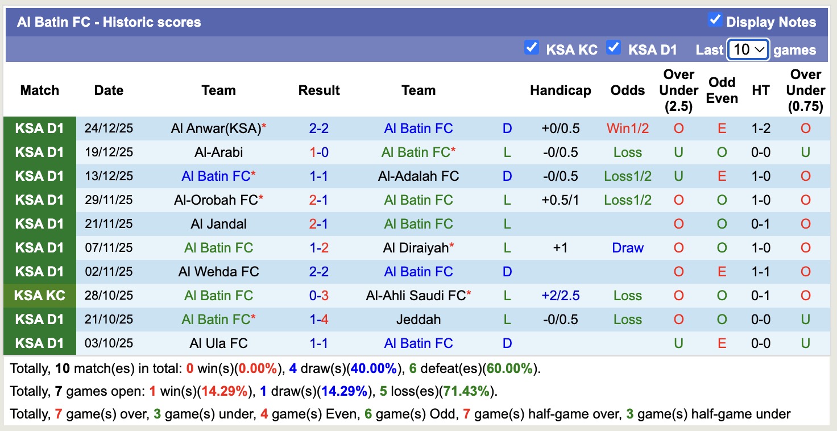
Task: Sort by the Date column header
Action: [109, 90]
